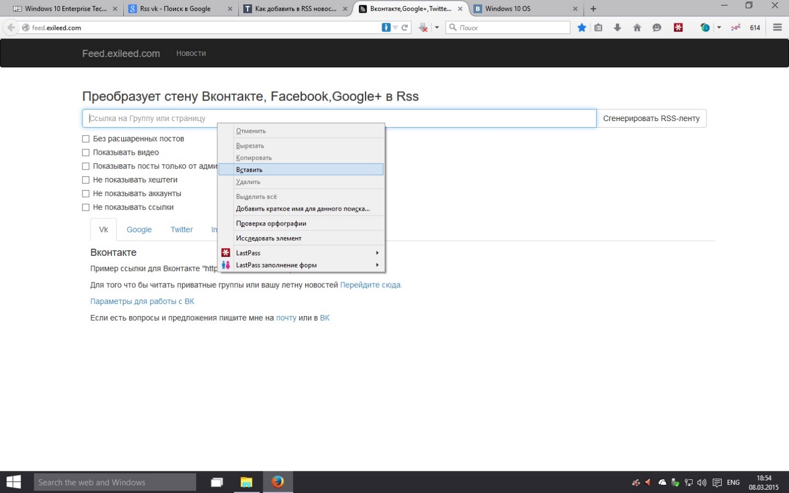Open the bookmarks list icon
This screenshot has height=493, width=789.
598,28
